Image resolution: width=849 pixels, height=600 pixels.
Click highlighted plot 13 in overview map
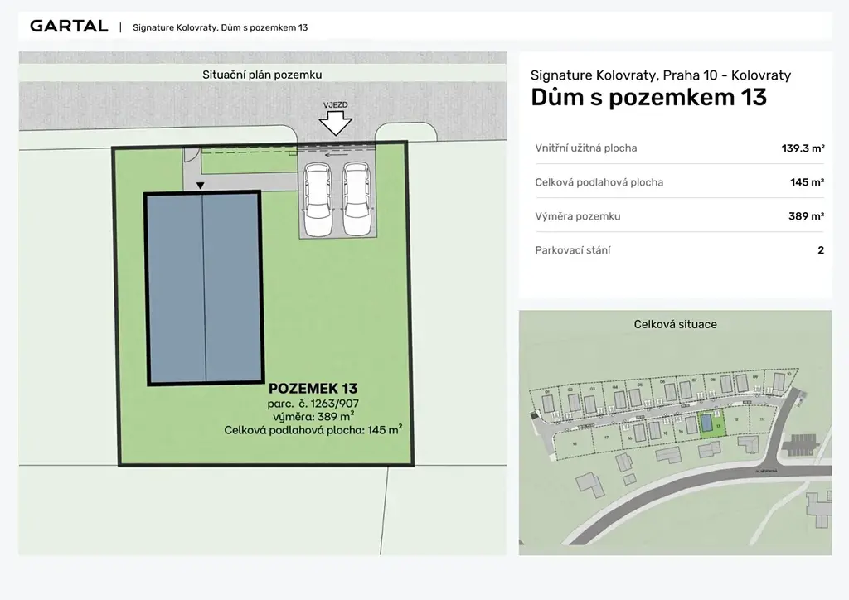[x=706, y=424]
